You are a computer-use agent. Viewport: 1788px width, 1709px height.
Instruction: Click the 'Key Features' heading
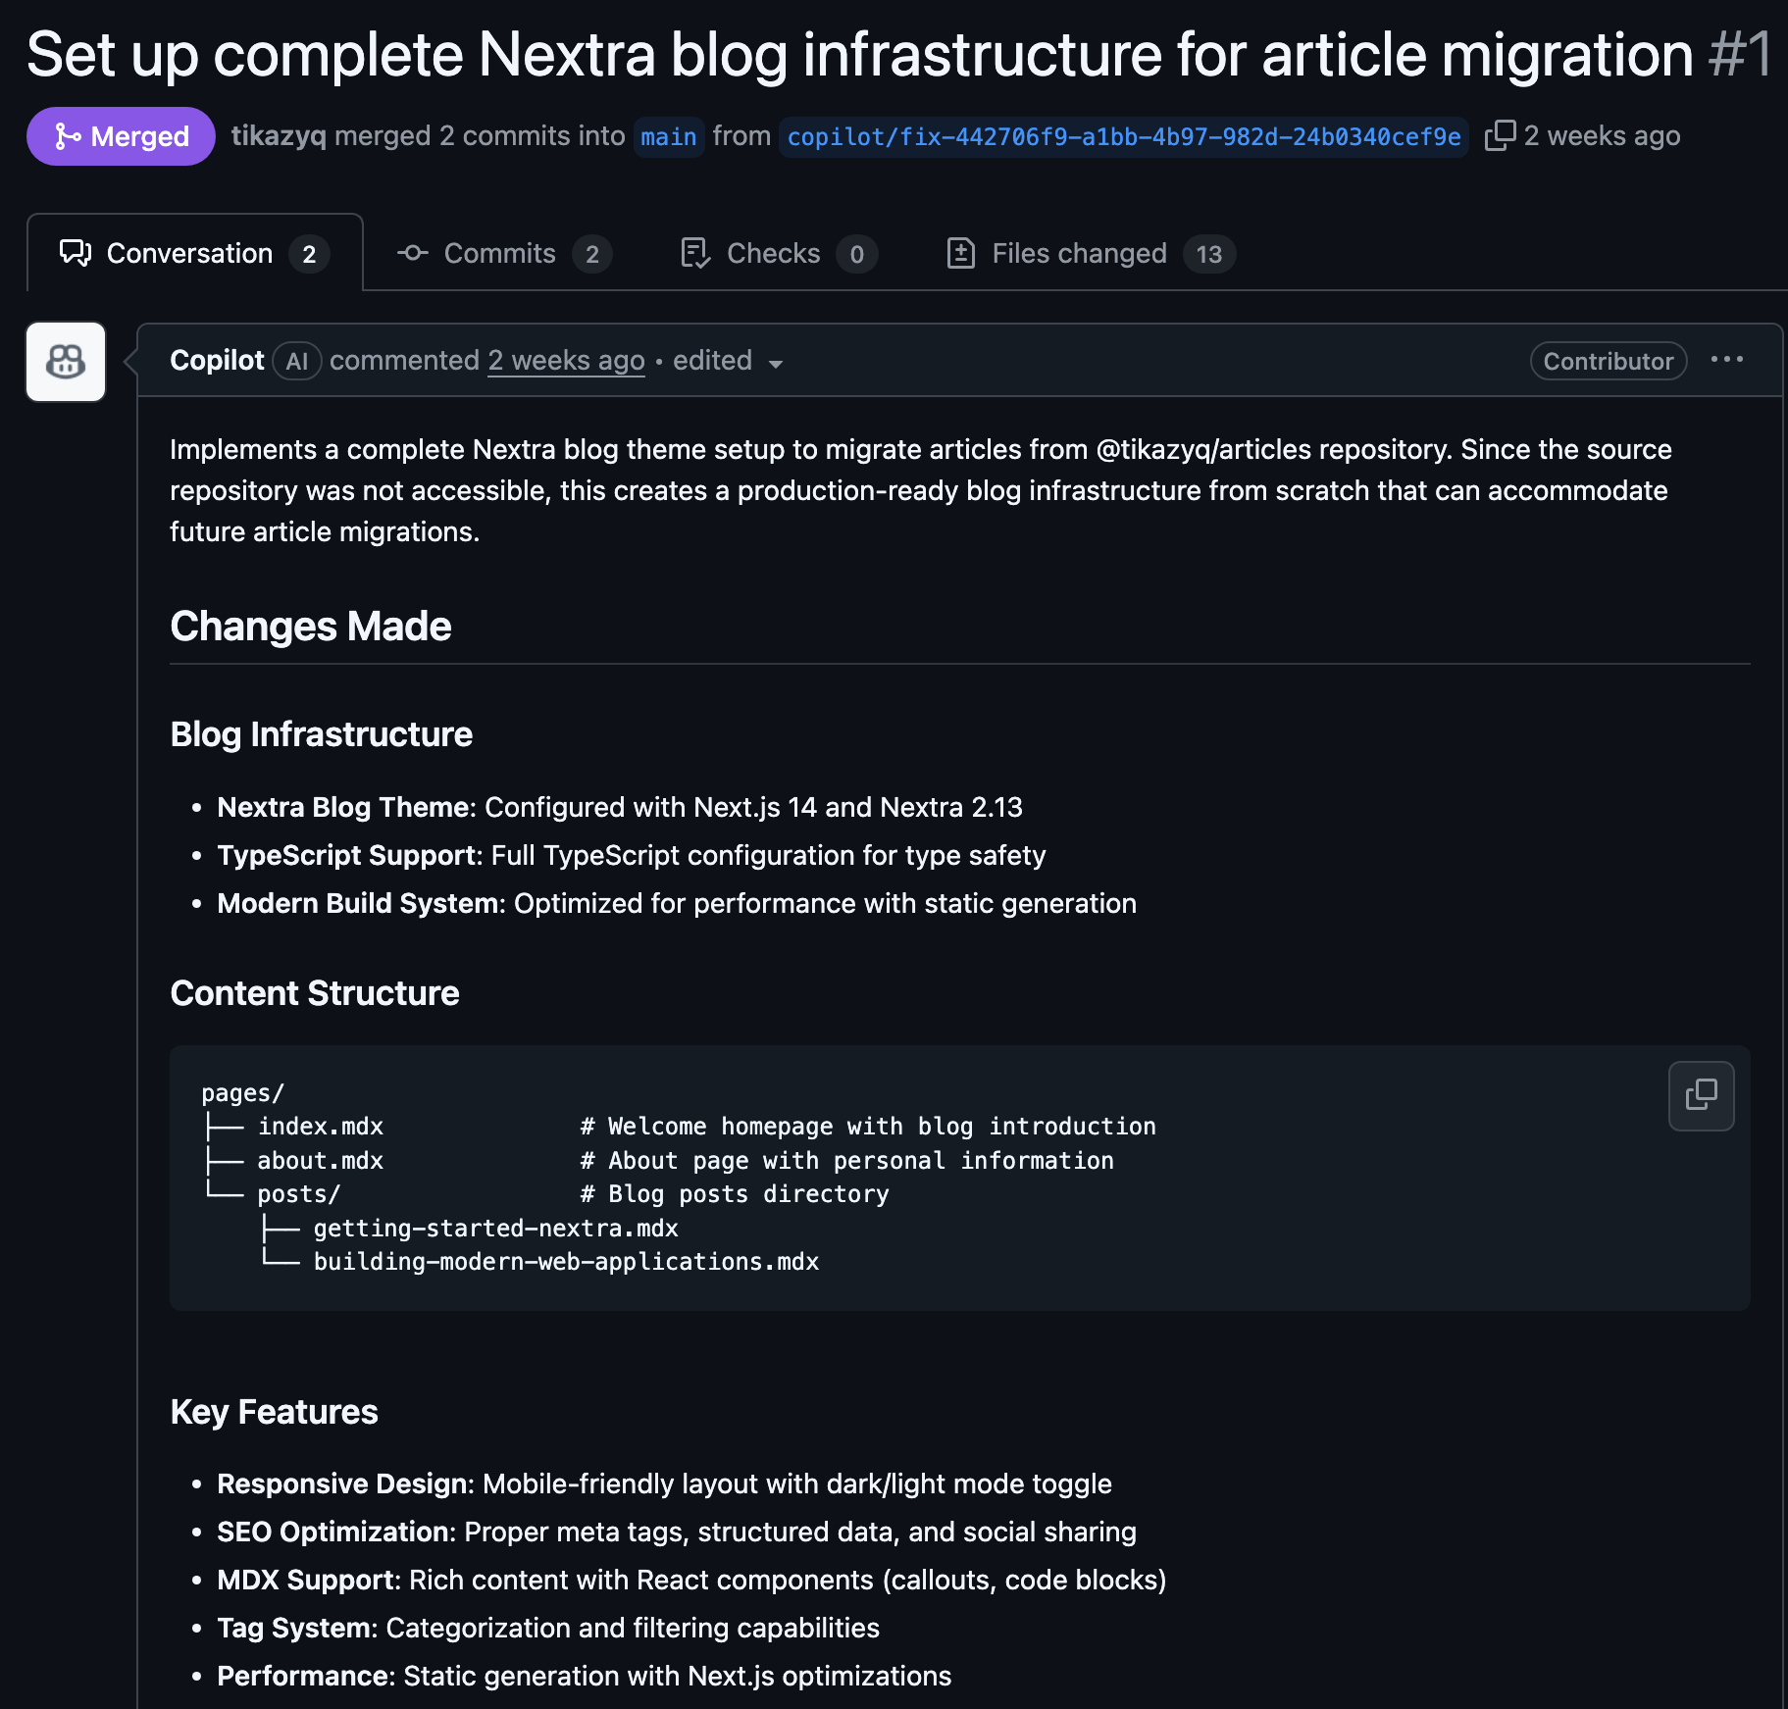[274, 1411]
